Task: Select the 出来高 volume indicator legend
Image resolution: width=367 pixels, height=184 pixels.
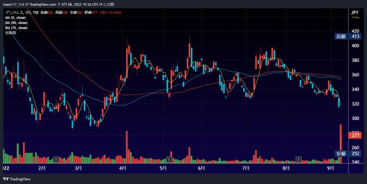Action: tap(10, 33)
